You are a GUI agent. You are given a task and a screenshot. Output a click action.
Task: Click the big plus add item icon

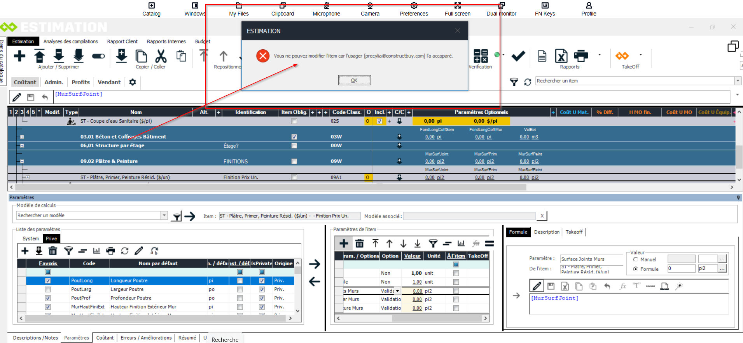point(19,56)
